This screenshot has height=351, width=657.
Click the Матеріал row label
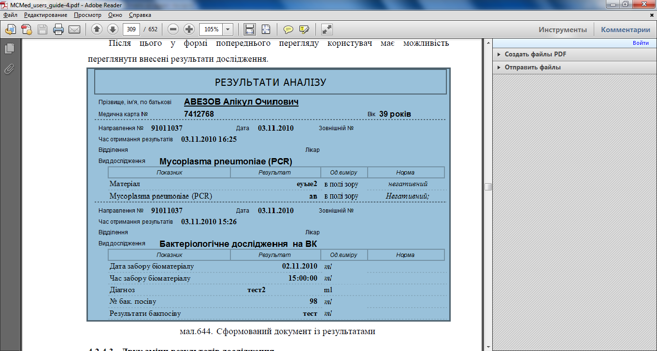[125, 184]
